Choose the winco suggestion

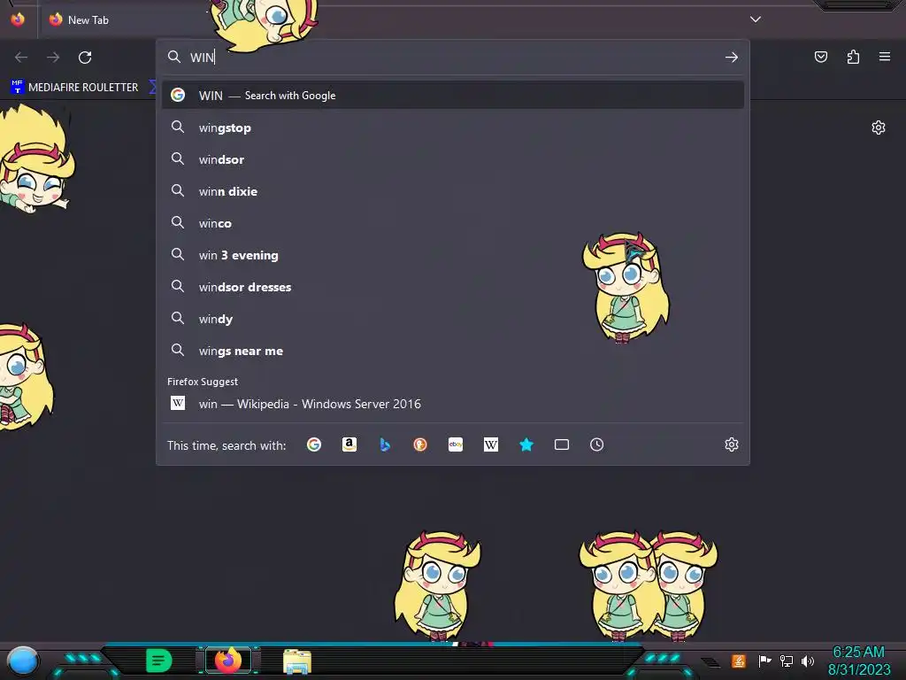pos(453,223)
